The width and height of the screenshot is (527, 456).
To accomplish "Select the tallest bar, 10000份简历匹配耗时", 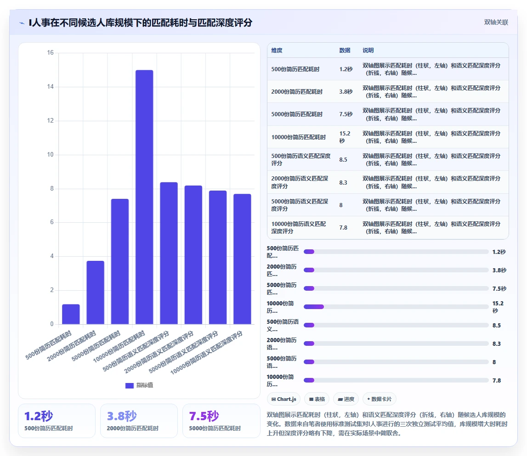I will (x=144, y=197).
